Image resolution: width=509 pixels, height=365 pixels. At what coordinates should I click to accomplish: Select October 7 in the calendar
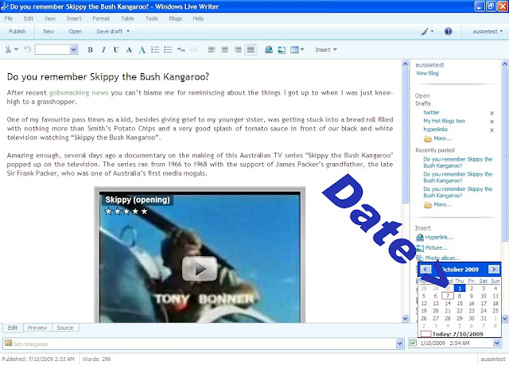point(448,296)
